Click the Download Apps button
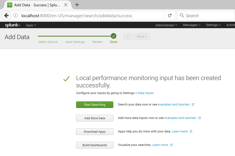The height and width of the screenshot is (156, 235). [x=95, y=132]
